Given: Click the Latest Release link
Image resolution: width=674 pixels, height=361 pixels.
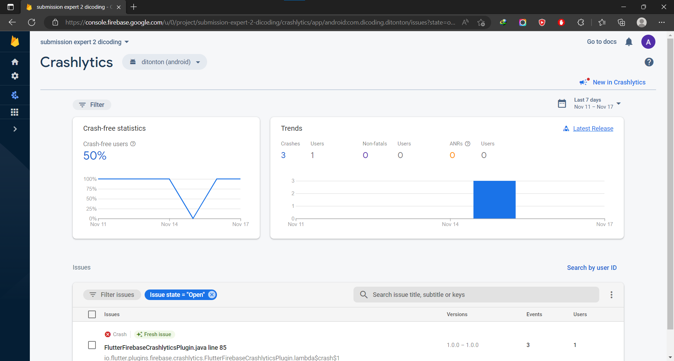Looking at the screenshot, I should pos(593,128).
